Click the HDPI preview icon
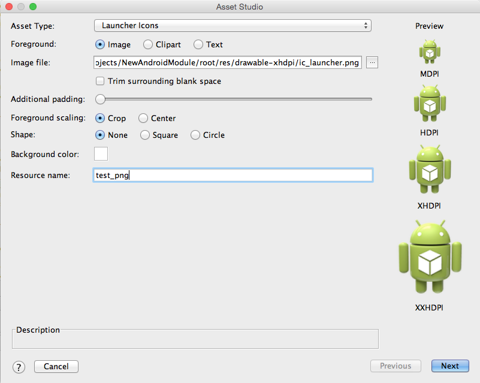The height and width of the screenshot is (383, 480). tap(430, 104)
